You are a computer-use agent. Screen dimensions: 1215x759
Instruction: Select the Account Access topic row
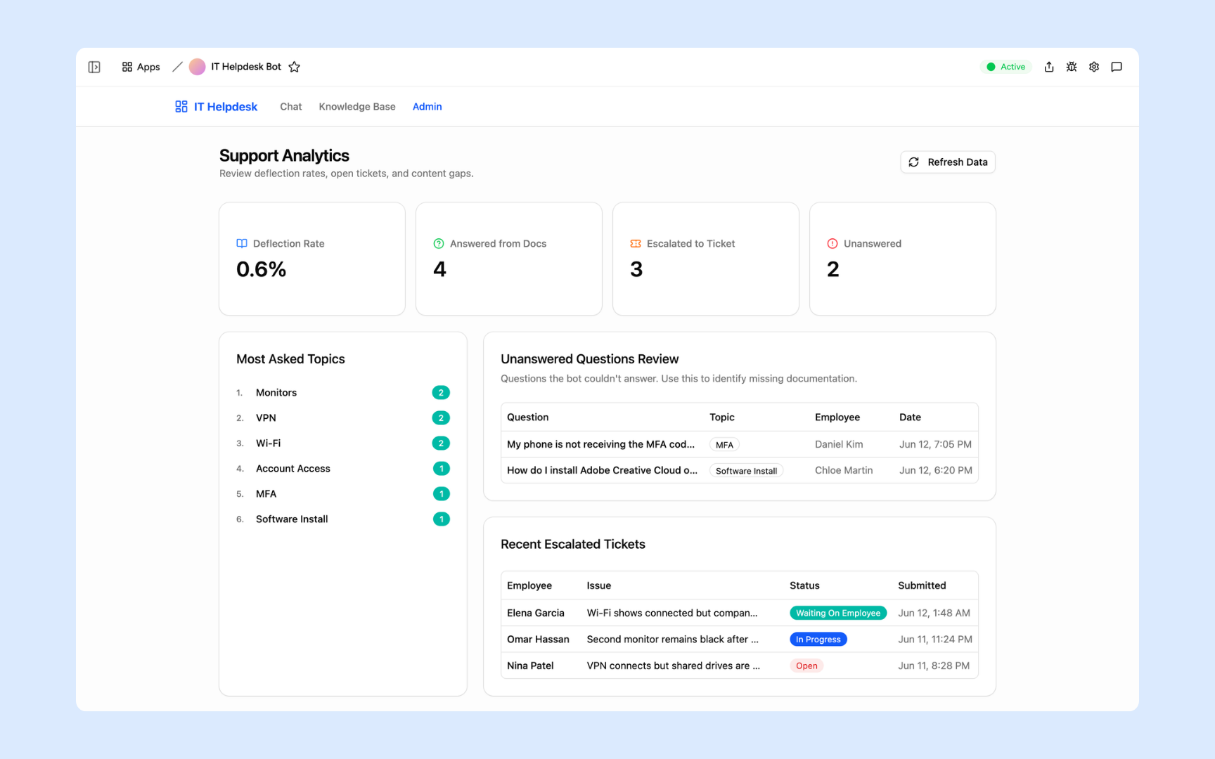pos(343,468)
